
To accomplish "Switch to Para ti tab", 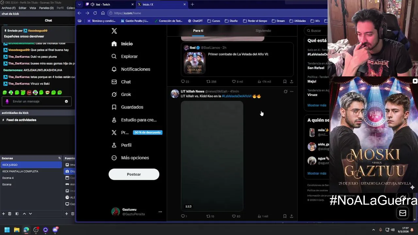I will tap(198, 31).
